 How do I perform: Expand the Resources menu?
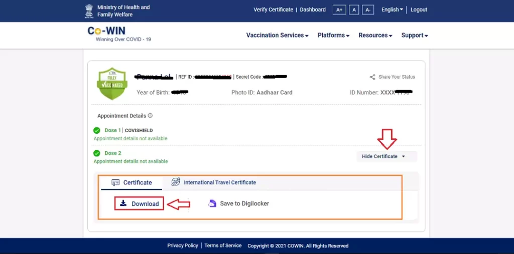coord(375,36)
